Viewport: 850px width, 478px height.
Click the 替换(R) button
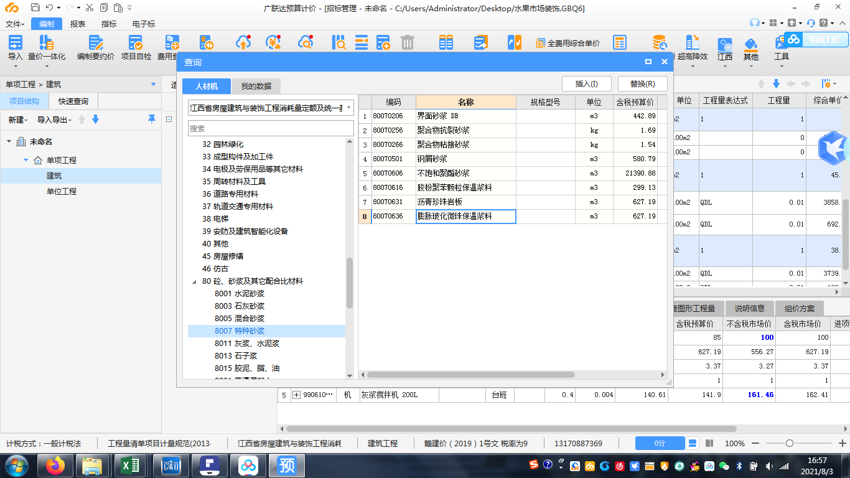tap(642, 84)
